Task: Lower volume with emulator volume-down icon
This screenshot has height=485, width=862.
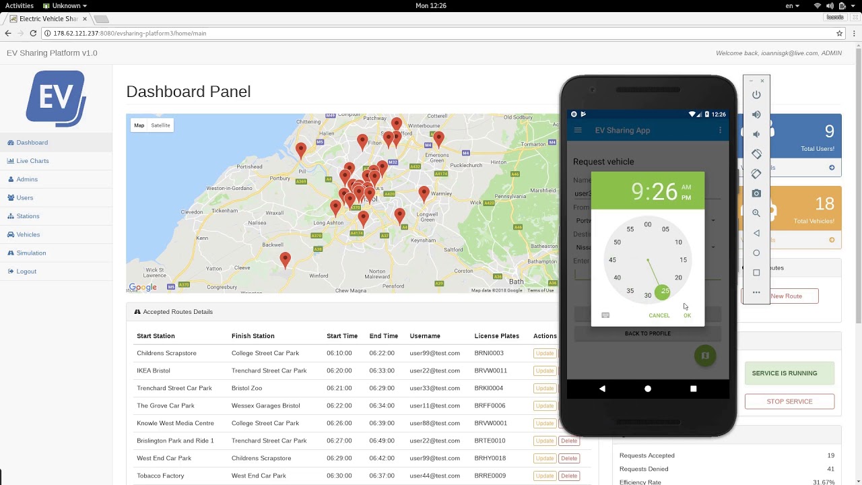Action: [x=756, y=134]
